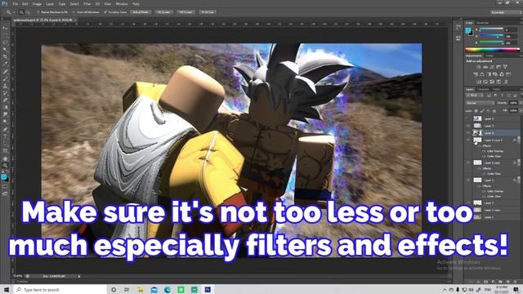Add an Invert adjustment

[479, 82]
